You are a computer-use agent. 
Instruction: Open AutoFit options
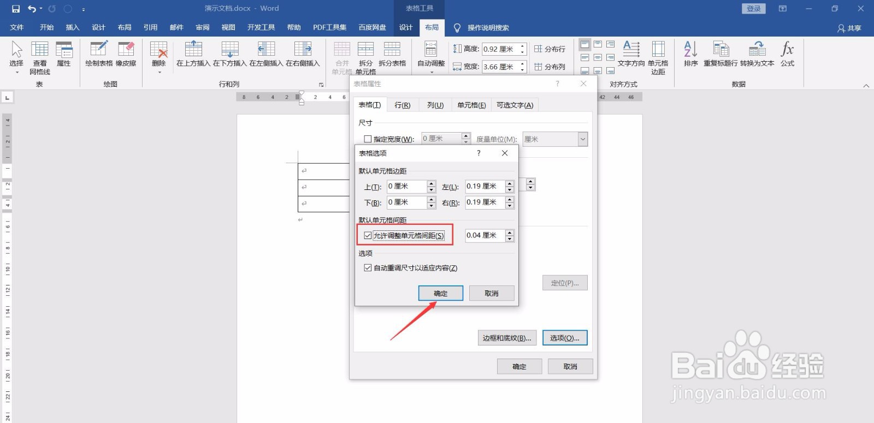click(x=431, y=57)
